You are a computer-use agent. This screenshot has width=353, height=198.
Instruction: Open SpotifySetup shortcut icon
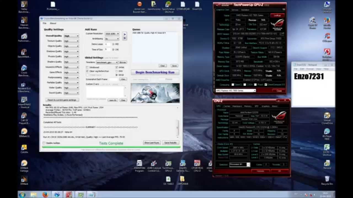click(168, 7)
